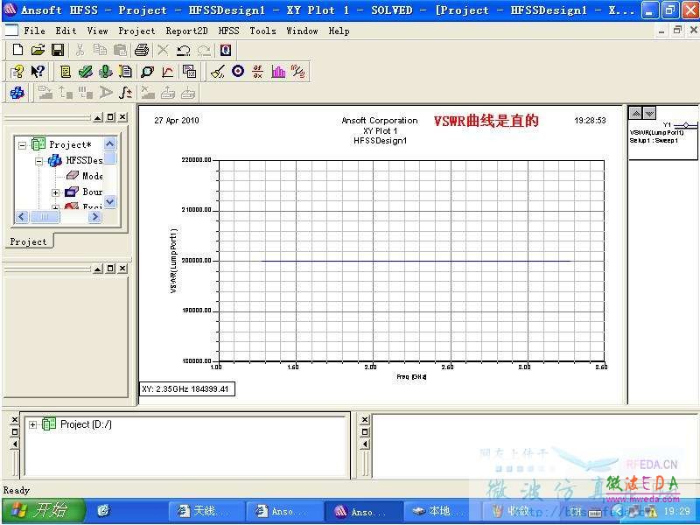Collapse the Project* tree node
Viewport: 700px width, 525px height.
click(x=22, y=145)
